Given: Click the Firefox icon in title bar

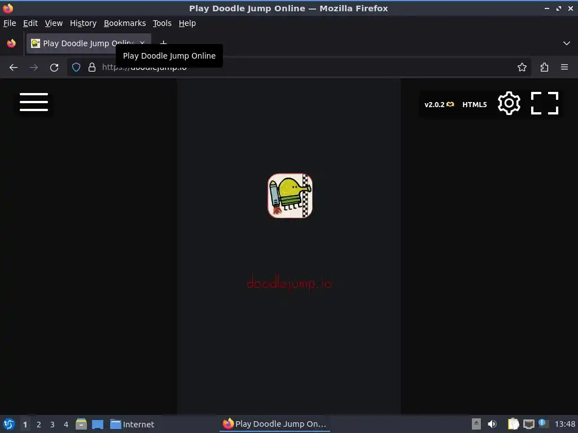Looking at the screenshot, I should (x=8, y=8).
